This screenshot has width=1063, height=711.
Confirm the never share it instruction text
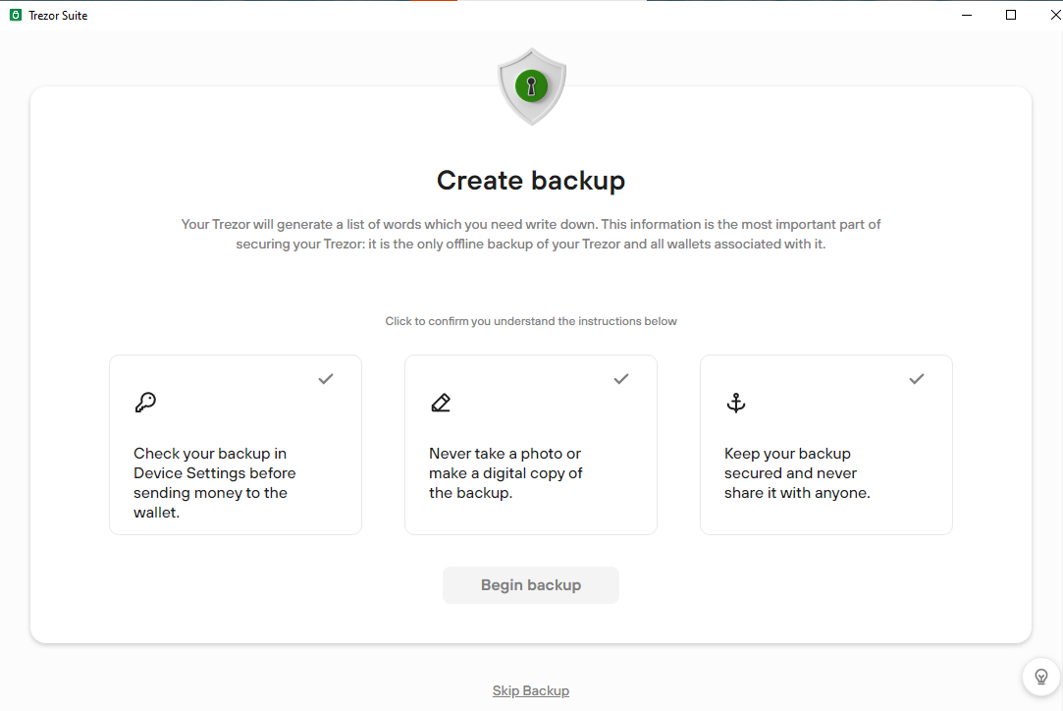coord(797,473)
